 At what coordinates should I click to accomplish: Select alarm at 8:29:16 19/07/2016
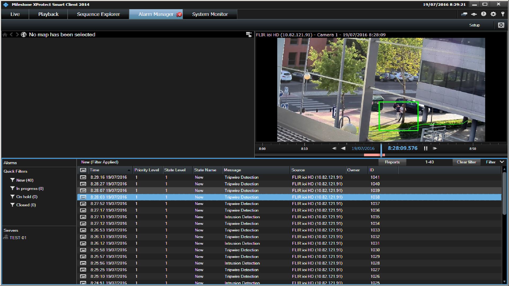pos(289,177)
